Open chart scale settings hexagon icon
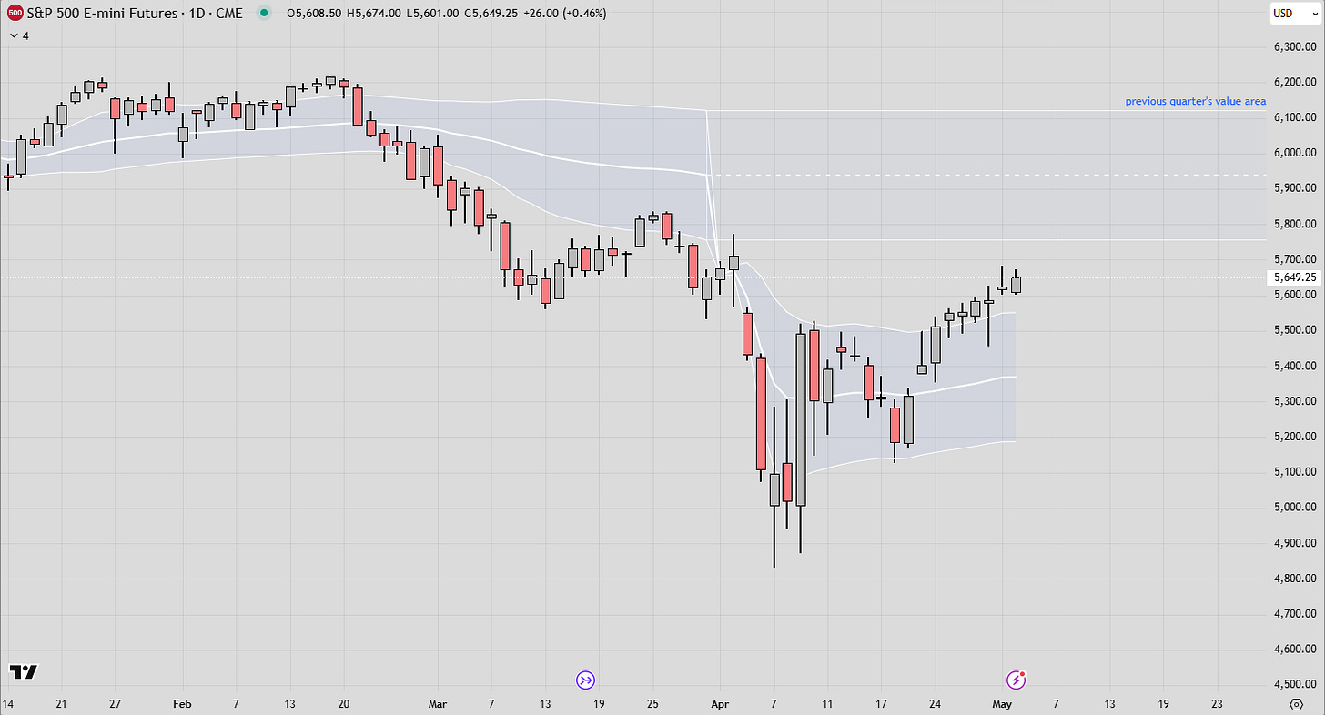The height and width of the screenshot is (715, 1325). point(1297,704)
